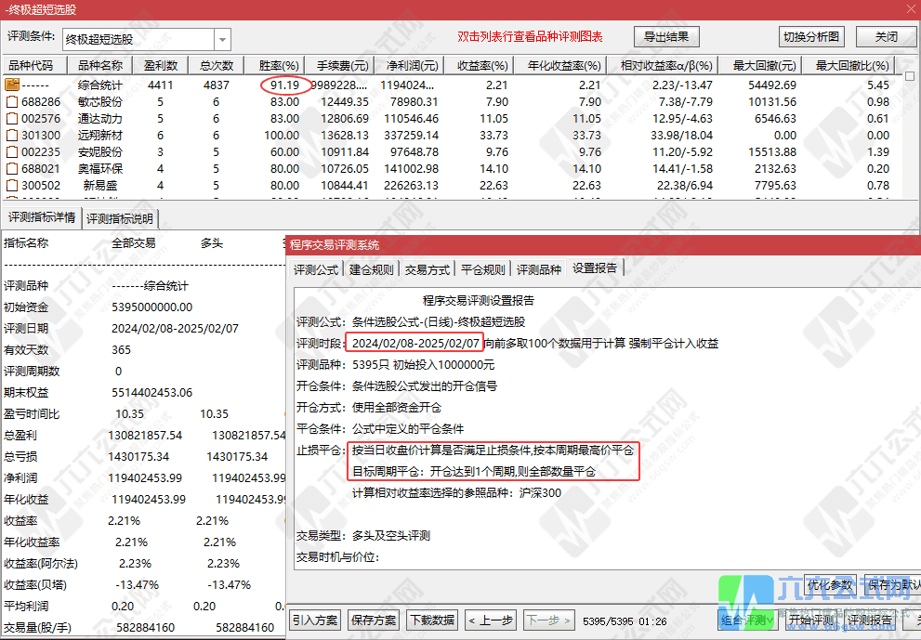Image resolution: width=921 pixels, height=640 pixels.
Task: Open the 评测条件 dropdown arrow
Action: tap(220, 41)
